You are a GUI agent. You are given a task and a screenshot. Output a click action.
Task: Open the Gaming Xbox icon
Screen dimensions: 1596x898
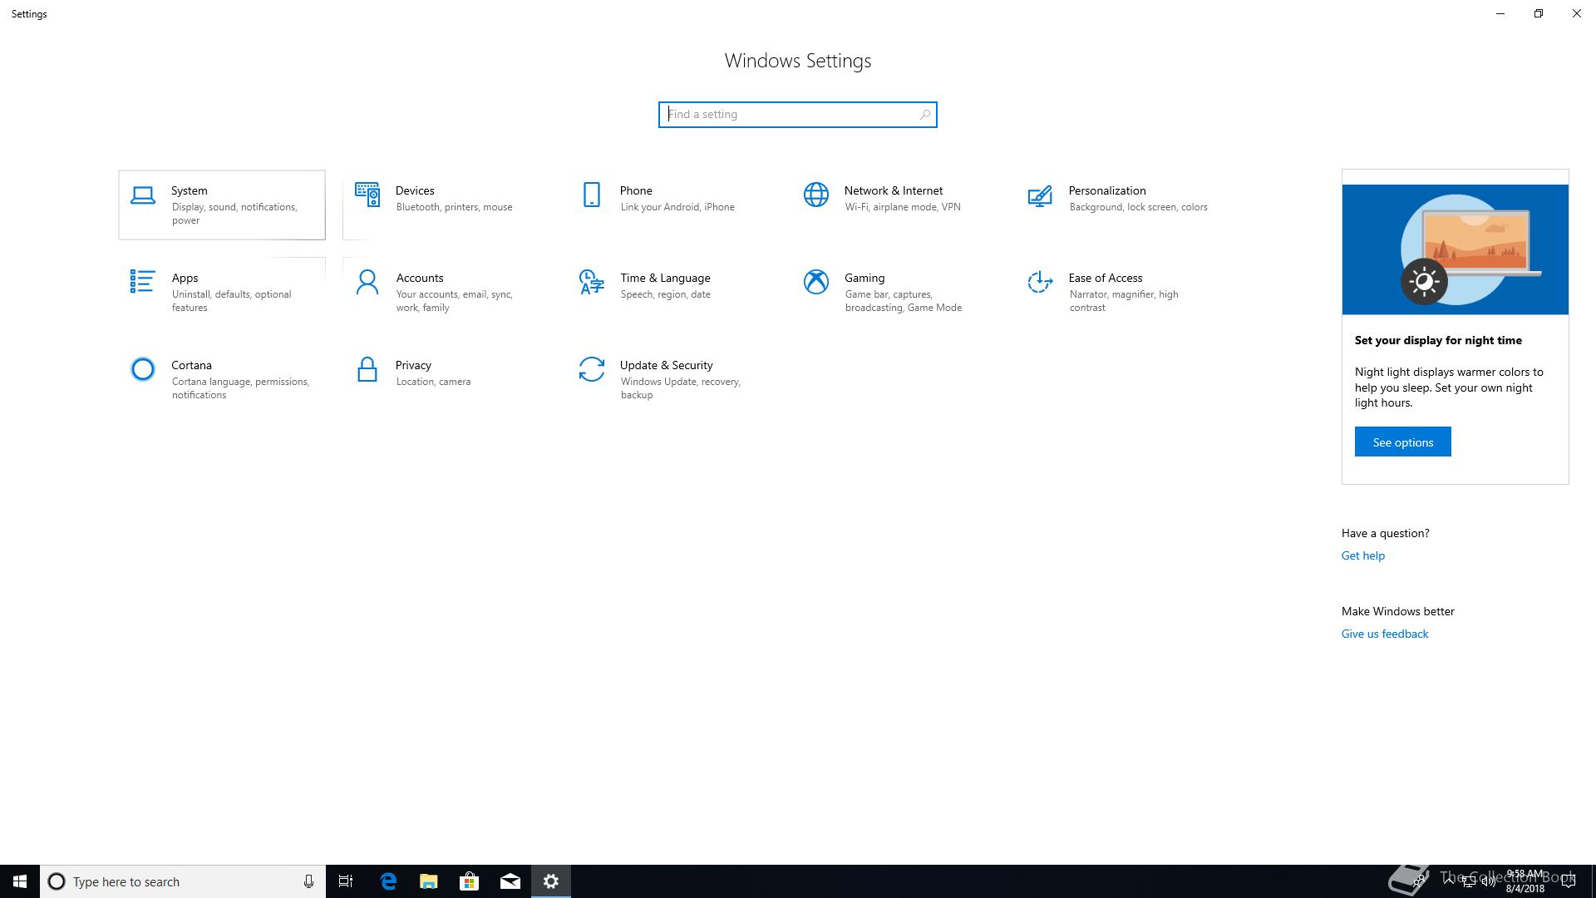pyautogui.click(x=816, y=282)
